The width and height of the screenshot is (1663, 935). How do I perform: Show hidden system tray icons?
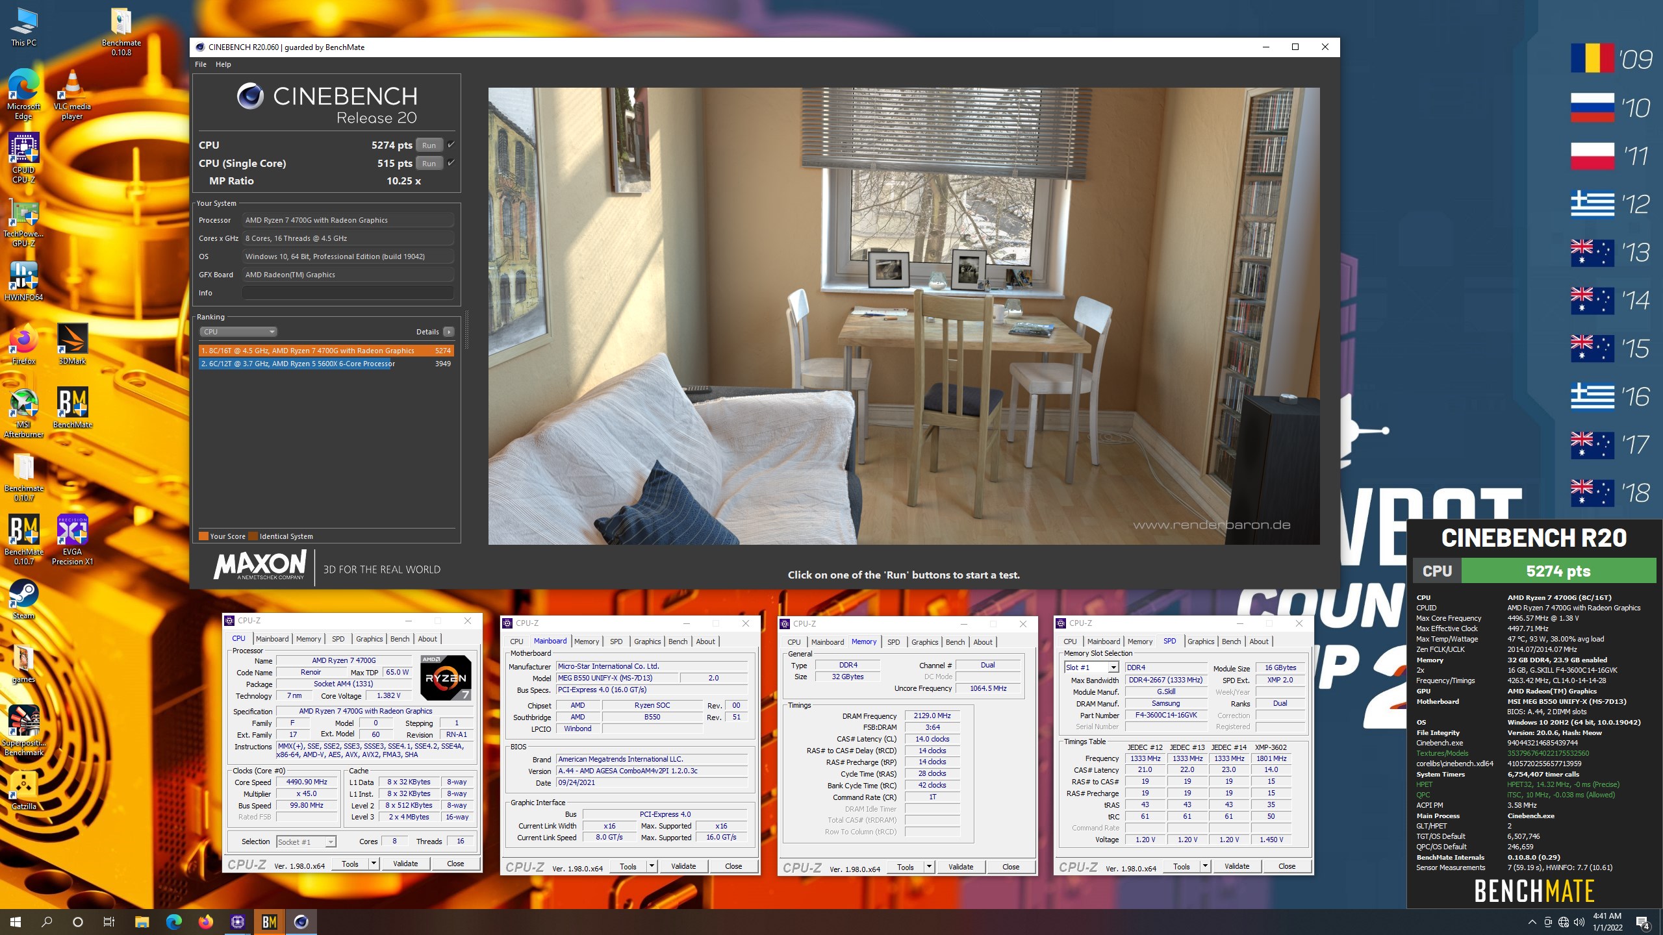pos(1532,922)
